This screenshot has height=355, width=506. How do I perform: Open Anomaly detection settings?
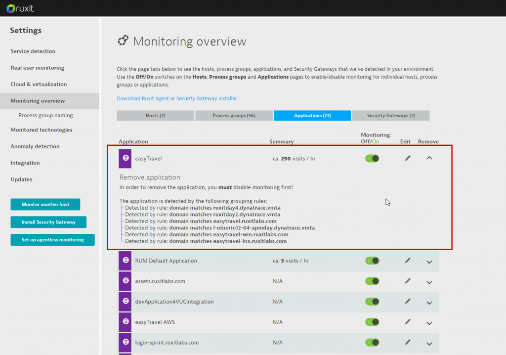coord(35,146)
